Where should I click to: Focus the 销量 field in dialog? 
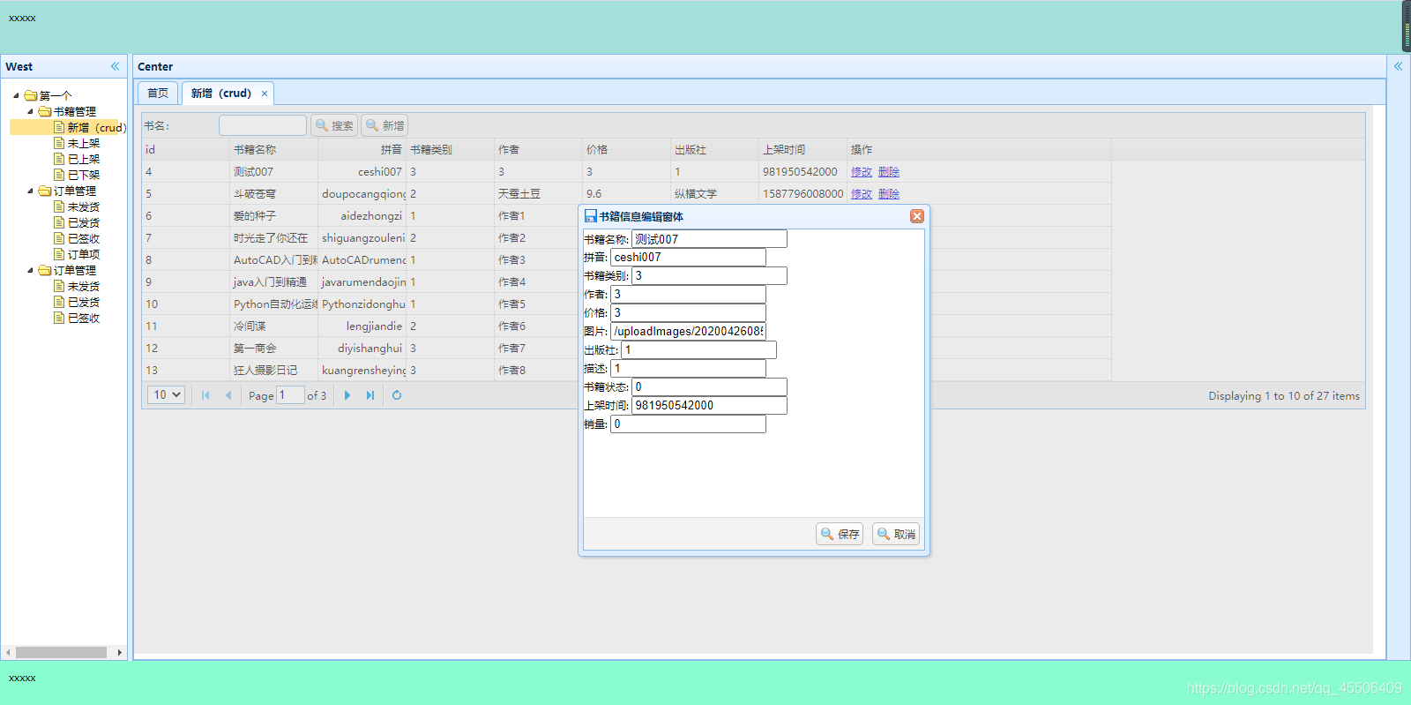[x=688, y=424]
